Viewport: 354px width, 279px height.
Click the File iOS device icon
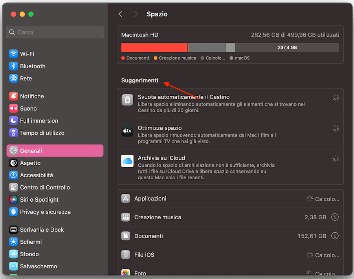pos(125,255)
